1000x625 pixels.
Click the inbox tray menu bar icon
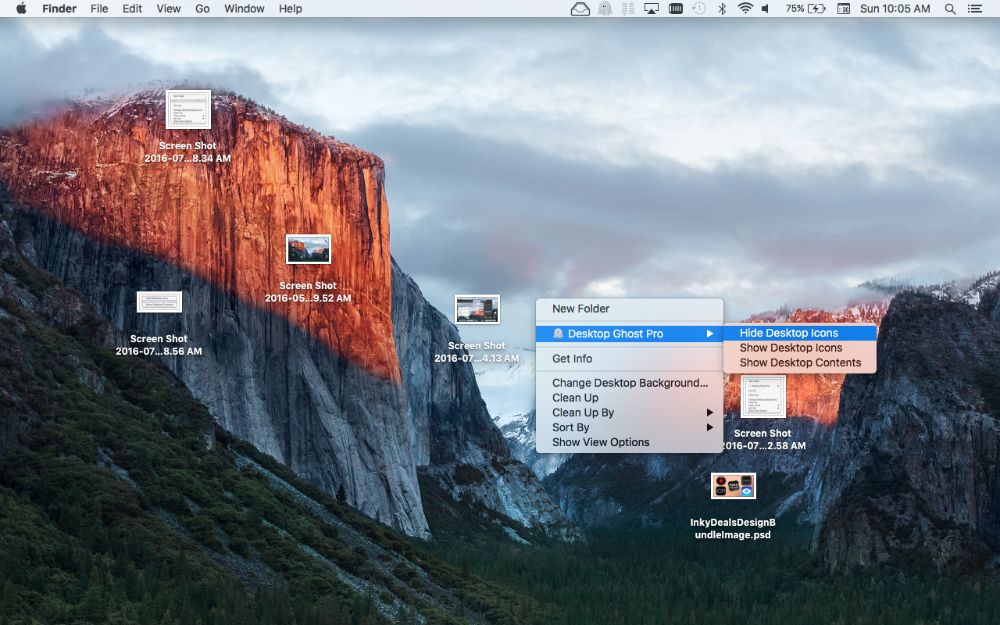[x=580, y=9]
